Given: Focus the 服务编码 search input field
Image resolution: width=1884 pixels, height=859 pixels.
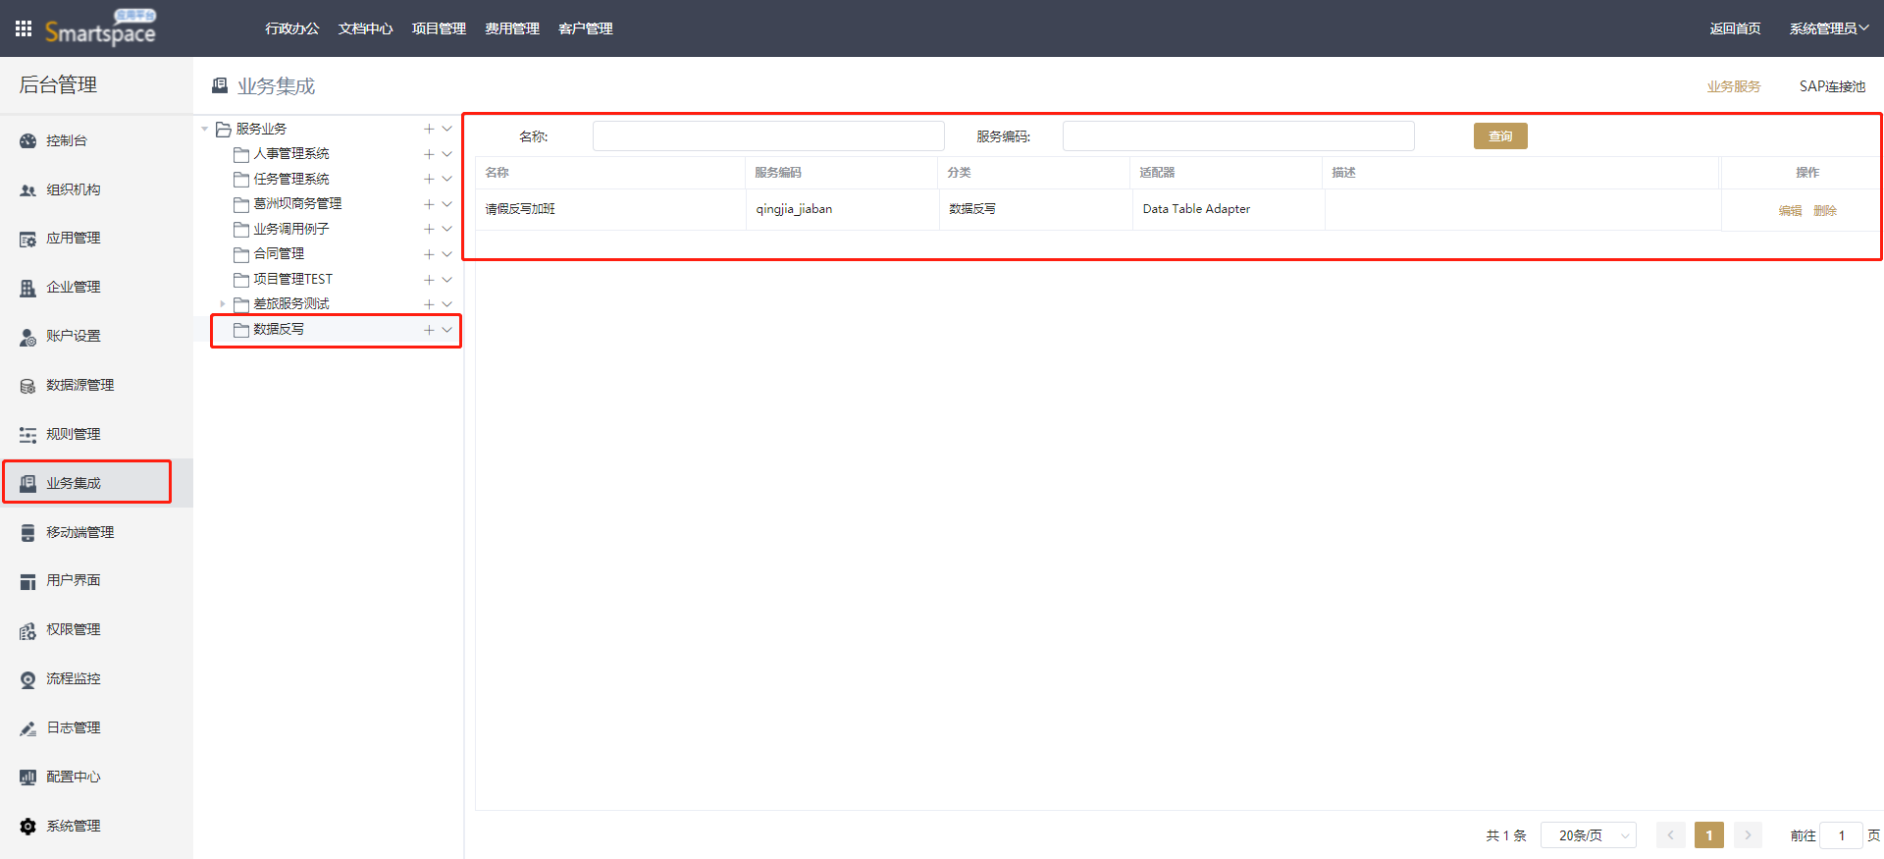Looking at the screenshot, I should pos(1238,136).
